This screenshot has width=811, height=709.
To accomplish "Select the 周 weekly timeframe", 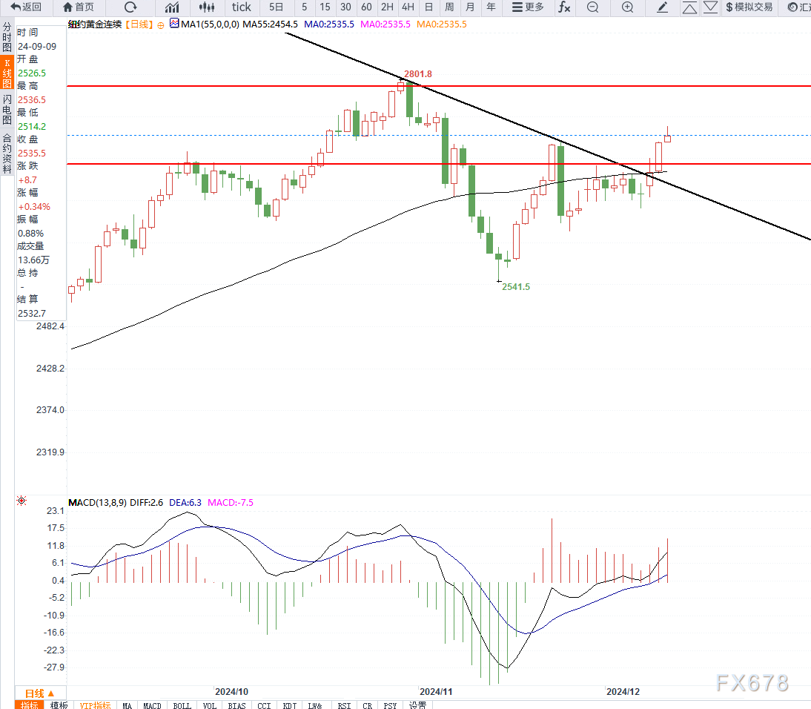I will coord(449,7).
